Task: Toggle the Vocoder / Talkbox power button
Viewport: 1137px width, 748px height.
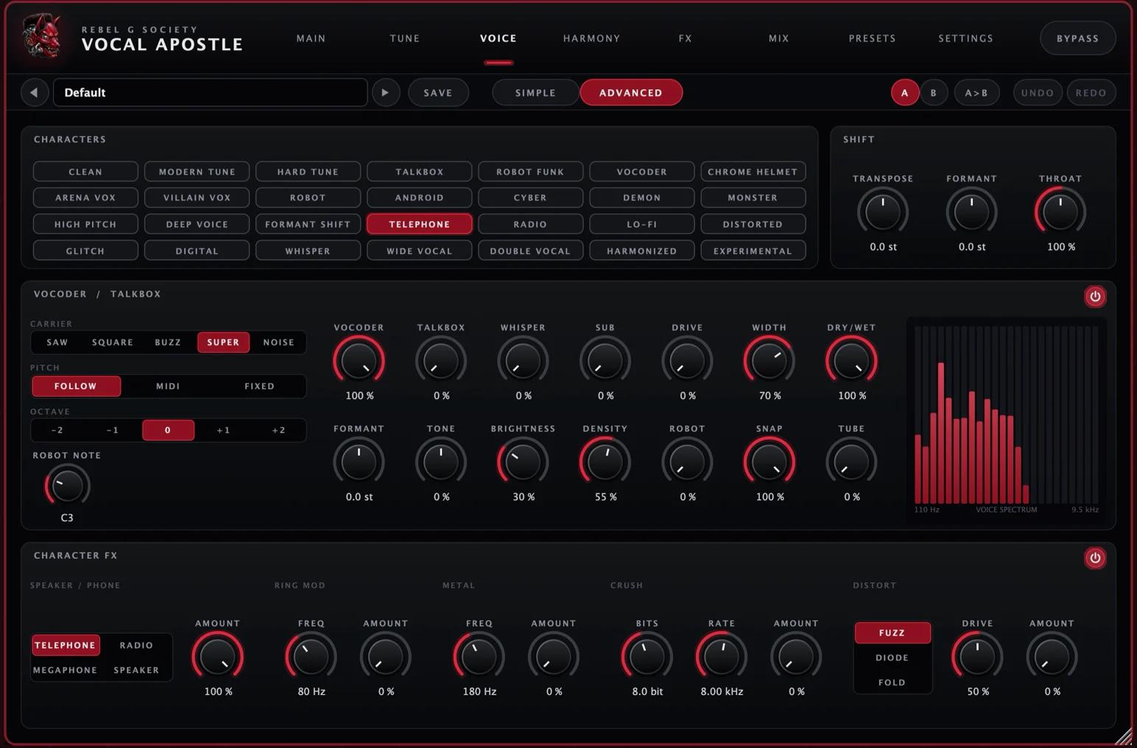Action: (x=1095, y=297)
